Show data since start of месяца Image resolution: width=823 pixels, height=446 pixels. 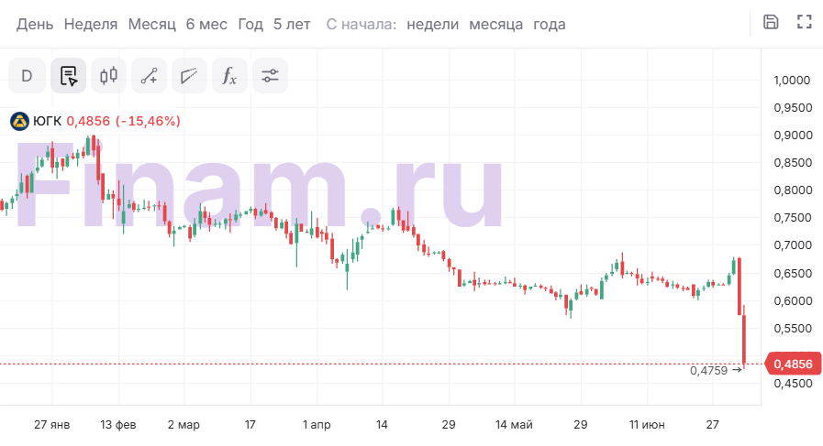496,25
